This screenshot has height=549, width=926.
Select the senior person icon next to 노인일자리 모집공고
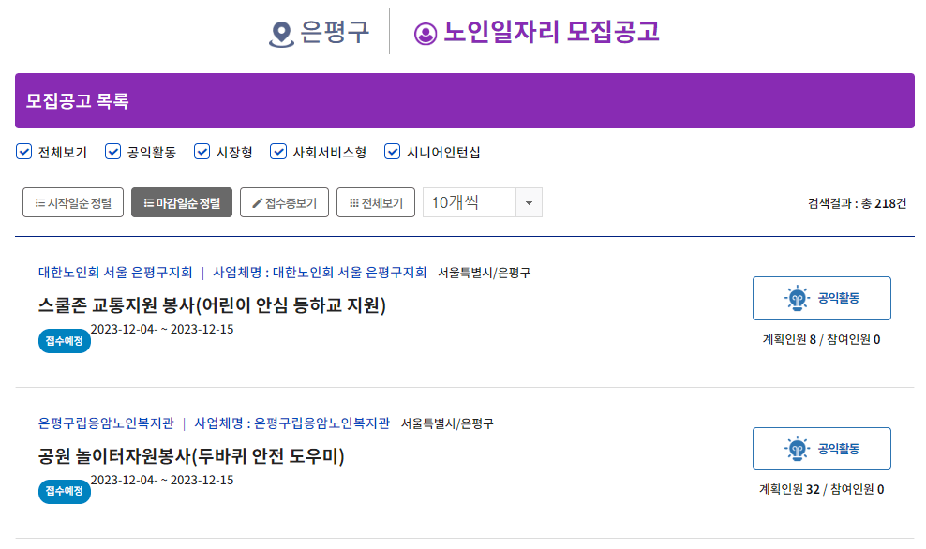425,31
